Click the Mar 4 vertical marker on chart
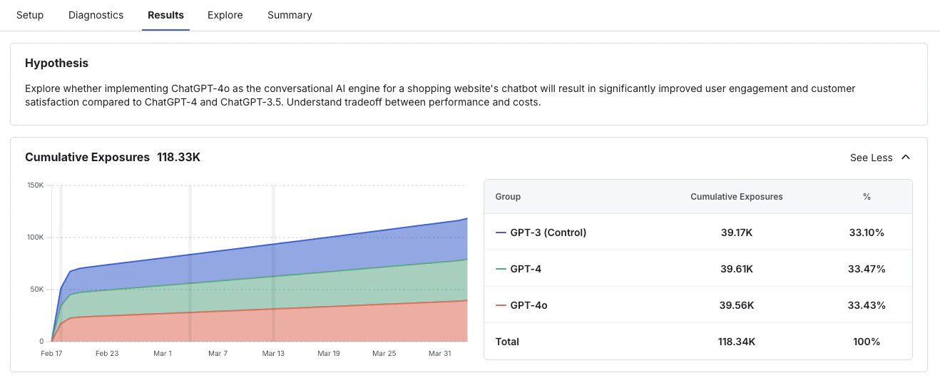Screen dimensions: 940x378 coord(190,263)
